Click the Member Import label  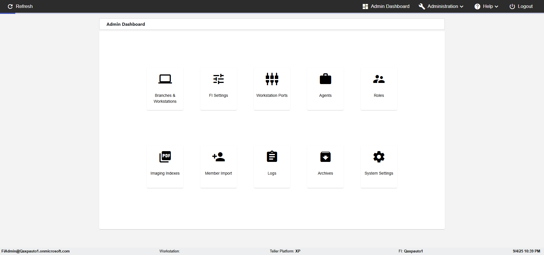tap(218, 173)
